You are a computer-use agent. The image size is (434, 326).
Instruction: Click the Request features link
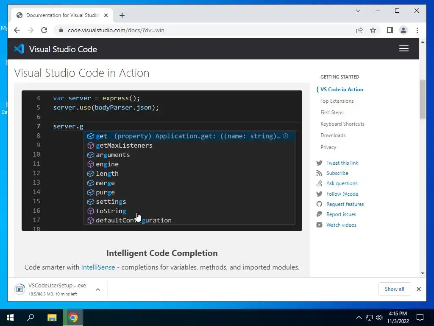tap(345, 204)
